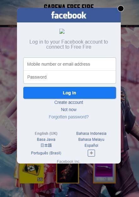This screenshot has height=197, width=139.
Task: Switch language to Português (Brasil)
Action: click(x=46, y=153)
